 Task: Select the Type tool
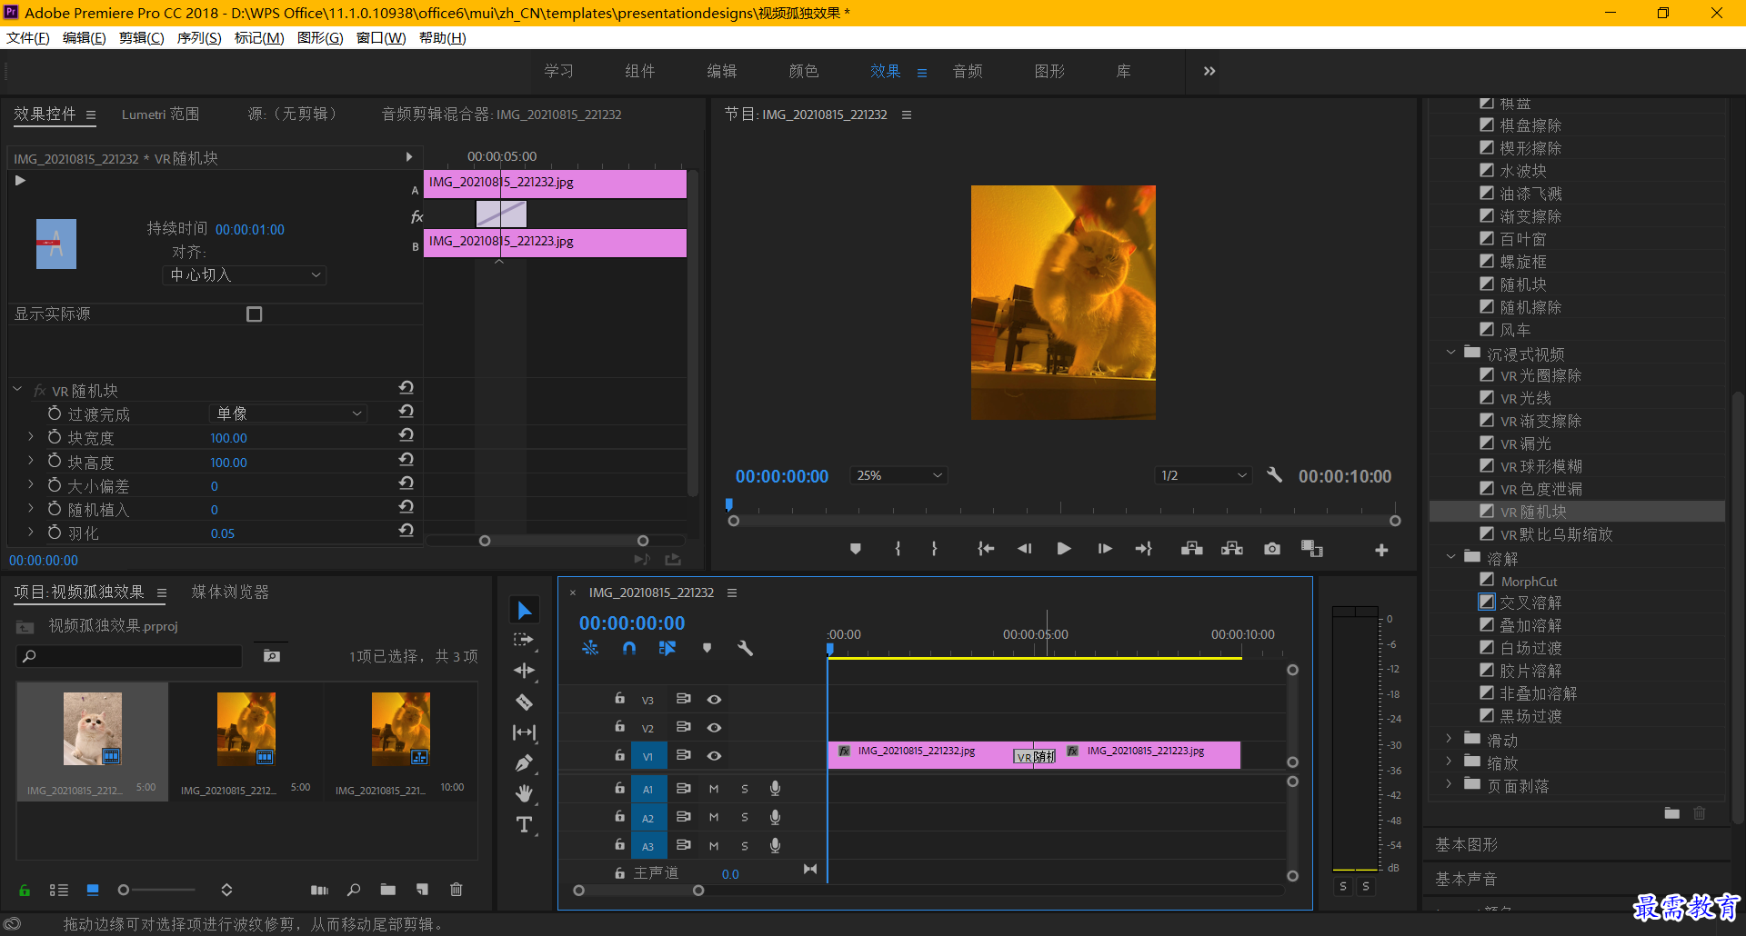pos(525,825)
